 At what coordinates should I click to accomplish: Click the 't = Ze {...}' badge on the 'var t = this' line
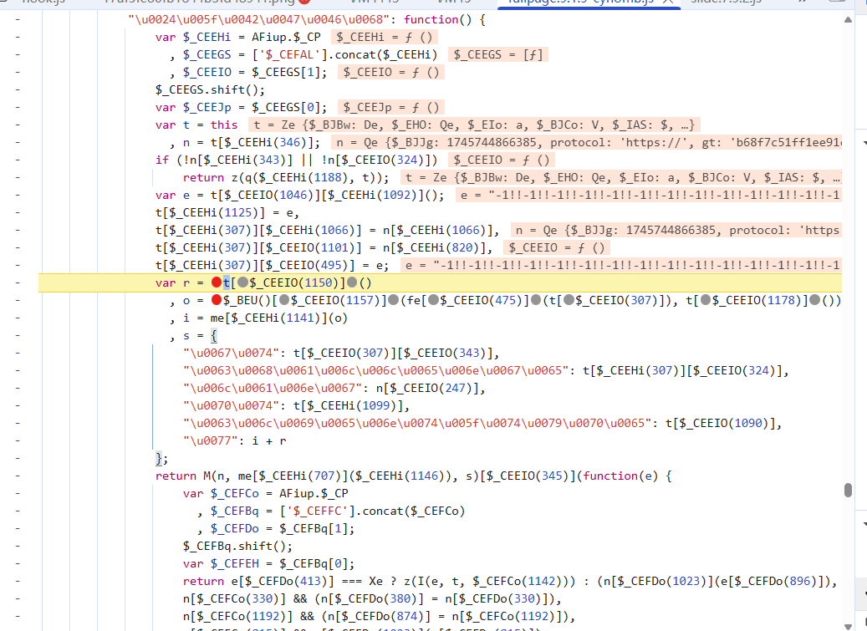pos(474,125)
